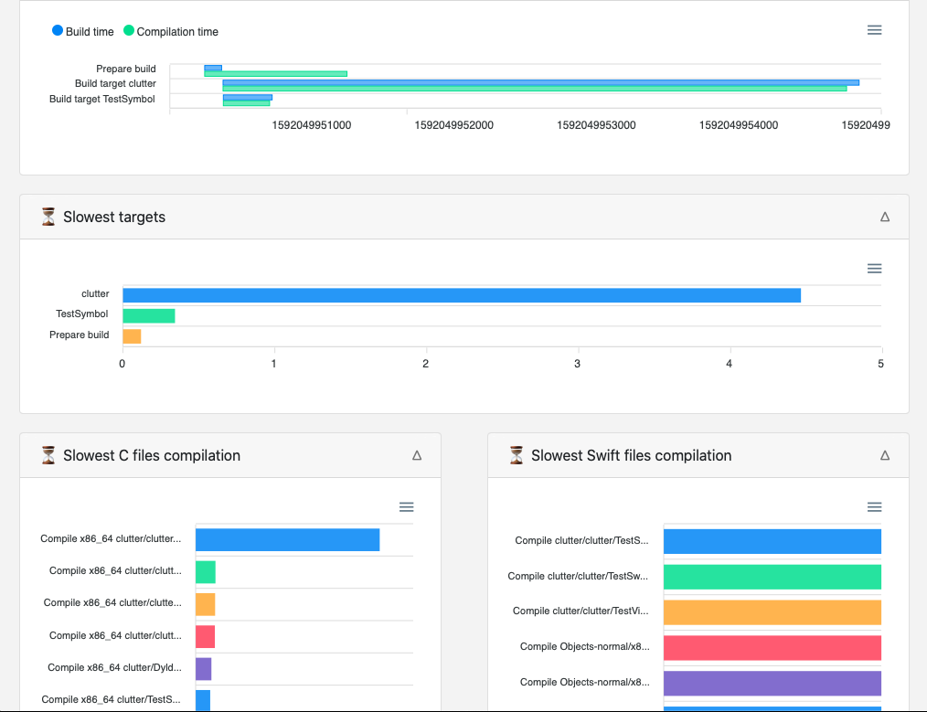Viewport: 927px width, 712px height.
Task: Collapse the Slowest Swift files compilation panel
Action: pyautogui.click(x=885, y=455)
